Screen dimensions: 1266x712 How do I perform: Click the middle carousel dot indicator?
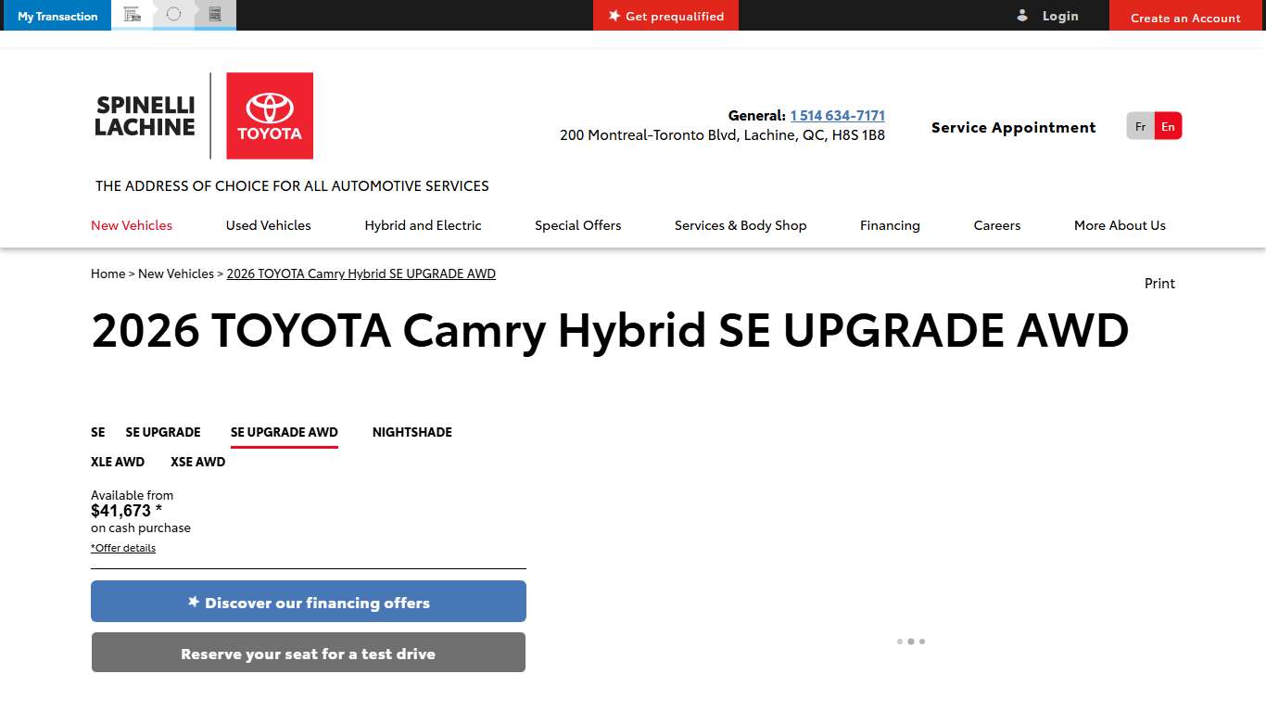[x=911, y=641]
